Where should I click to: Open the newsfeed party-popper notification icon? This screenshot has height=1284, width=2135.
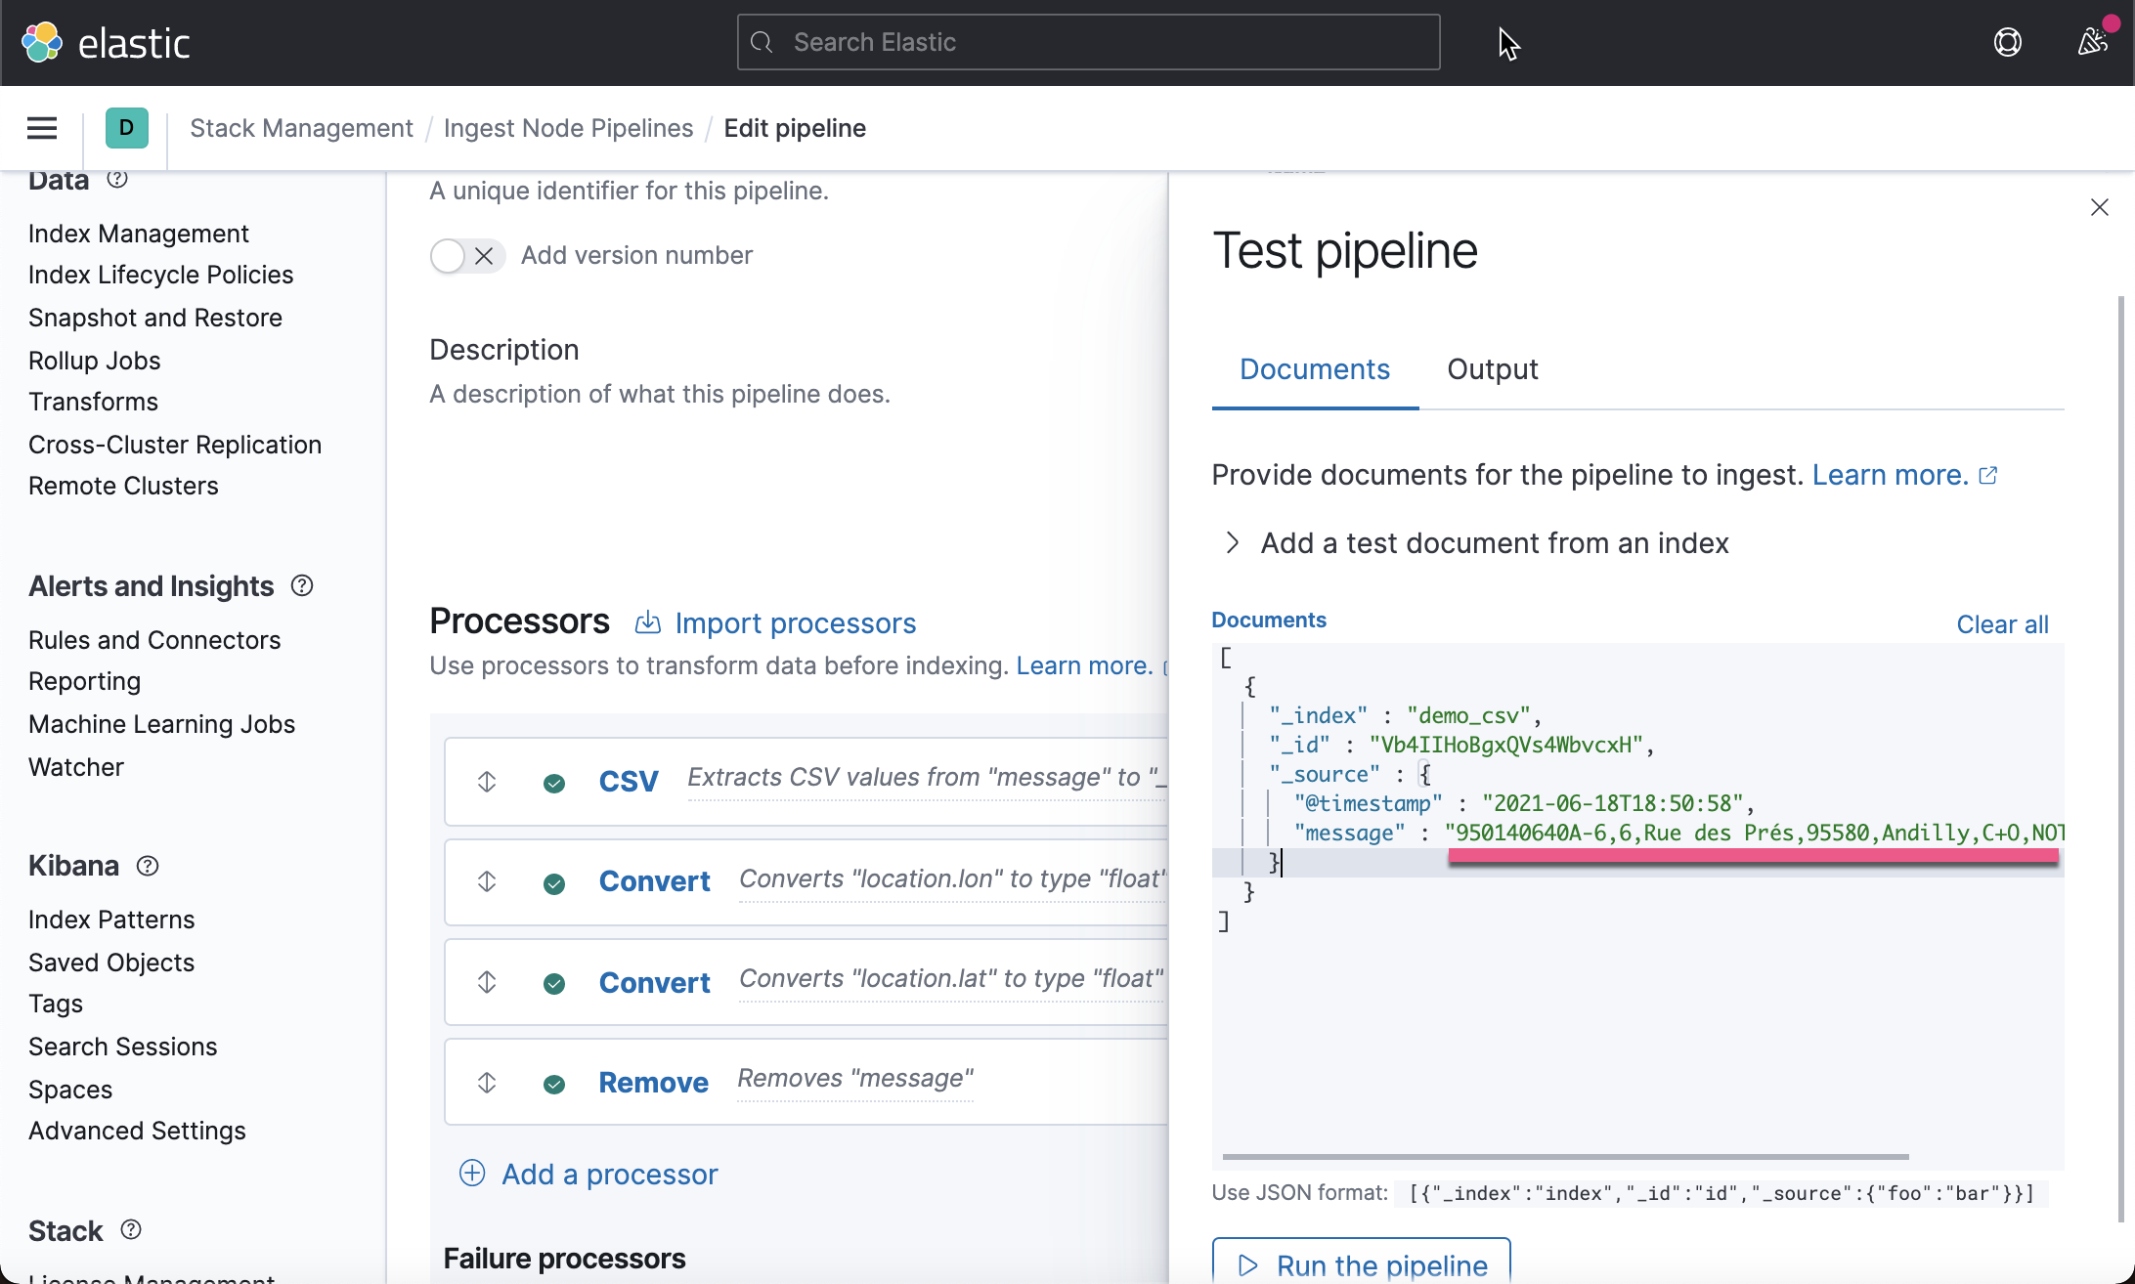[x=2093, y=43]
